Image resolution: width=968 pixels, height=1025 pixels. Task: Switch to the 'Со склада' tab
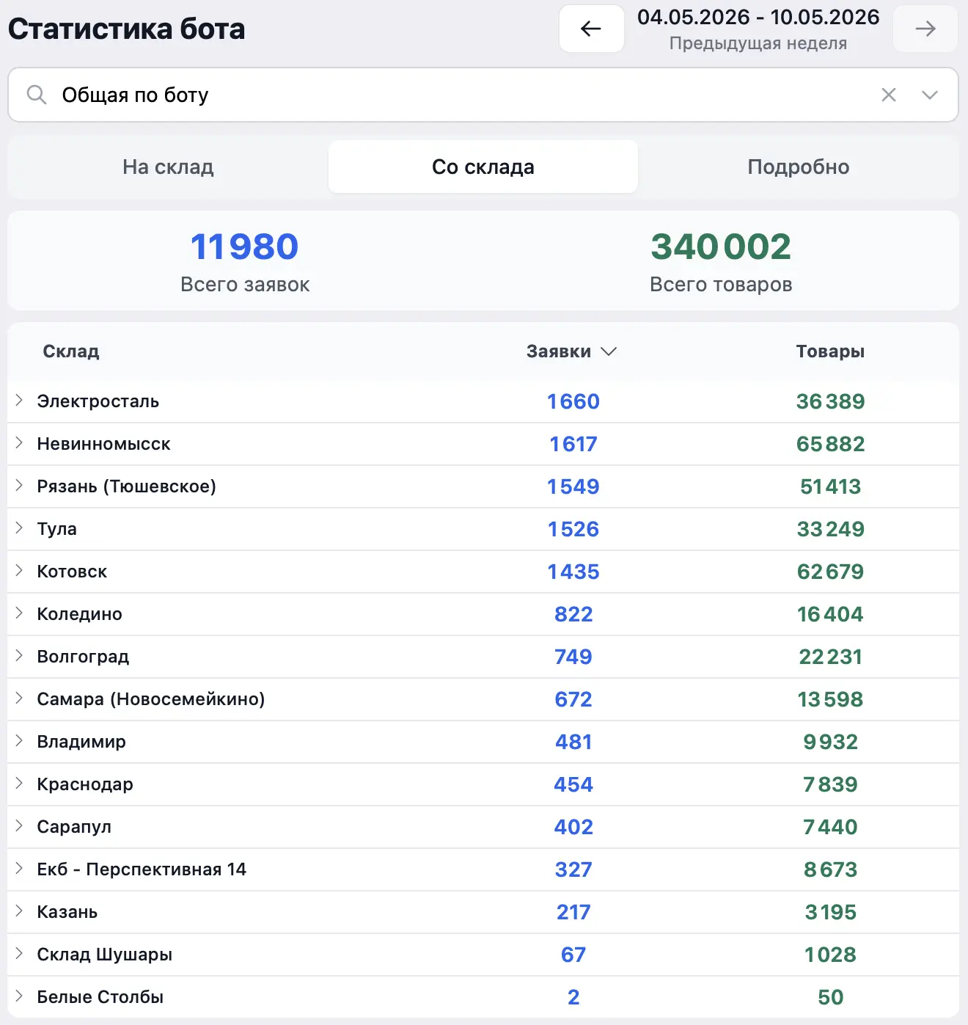[483, 167]
